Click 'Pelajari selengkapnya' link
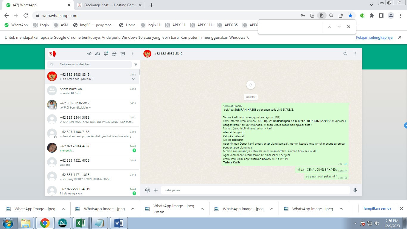The image size is (407, 229). (x=374, y=38)
